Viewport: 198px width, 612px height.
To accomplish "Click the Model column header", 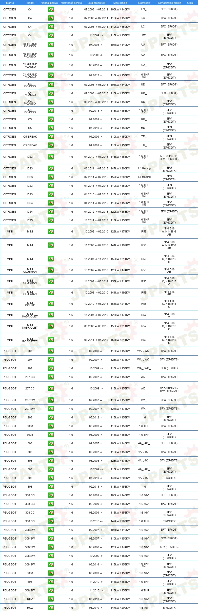I will 30,3.
